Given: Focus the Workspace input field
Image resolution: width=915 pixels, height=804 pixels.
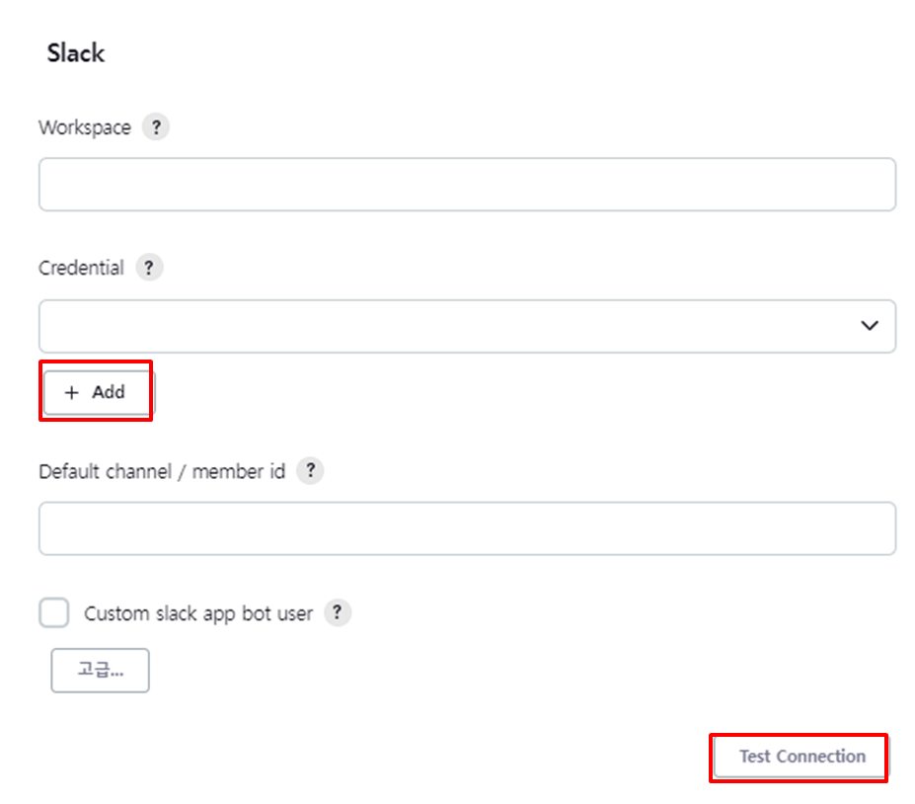Looking at the screenshot, I should tap(468, 185).
